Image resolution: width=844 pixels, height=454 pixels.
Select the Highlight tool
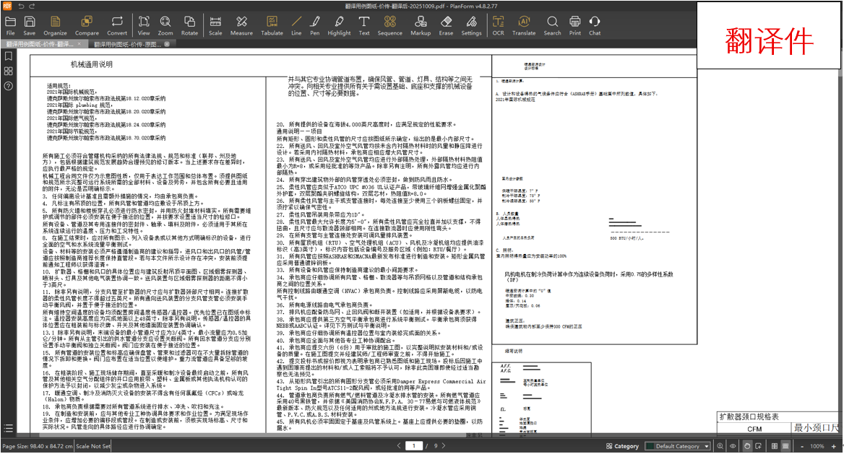(x=339, y=26)
